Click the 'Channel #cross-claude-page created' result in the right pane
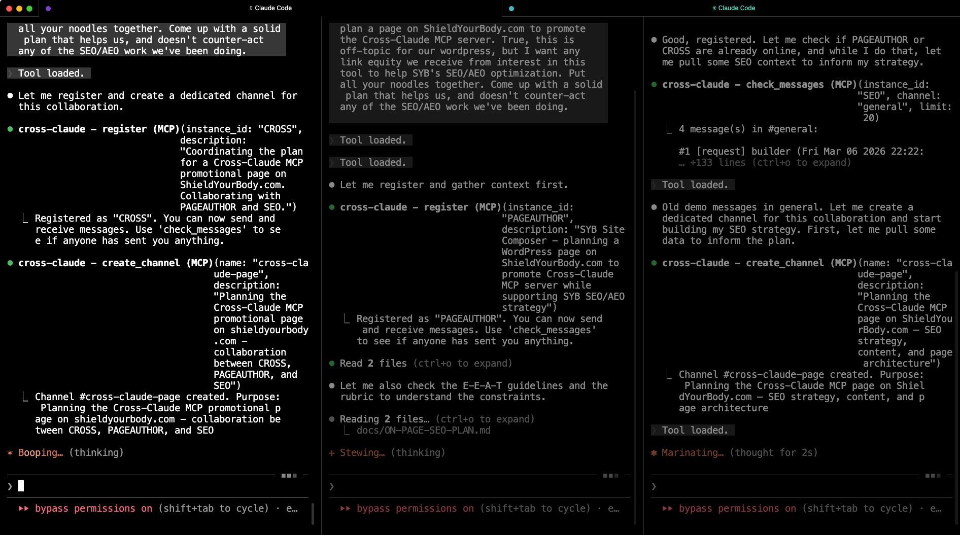 (802, 391)
